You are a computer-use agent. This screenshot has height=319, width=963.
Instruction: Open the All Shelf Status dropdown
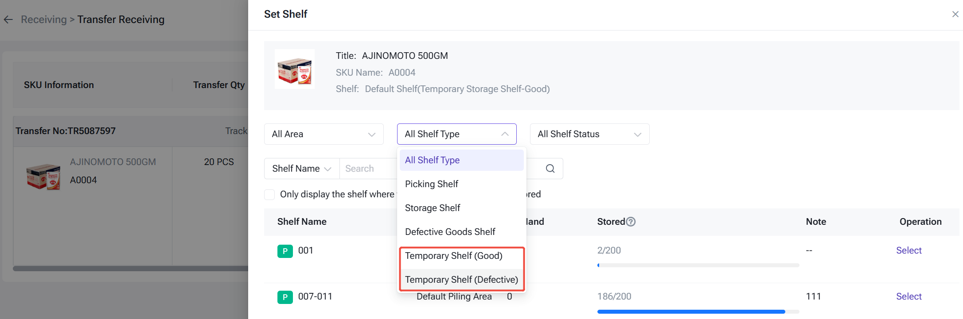click(x=590, y=134)
